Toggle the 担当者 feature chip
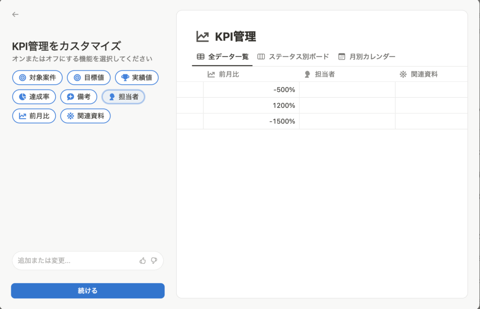Viewport: 480px width, 309px height. [x=123, y=97]
